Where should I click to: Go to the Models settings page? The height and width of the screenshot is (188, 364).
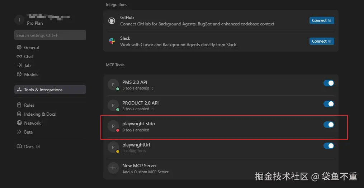31,74
